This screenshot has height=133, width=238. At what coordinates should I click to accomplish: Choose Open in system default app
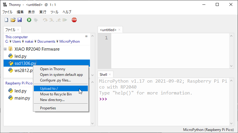(61, 75)
